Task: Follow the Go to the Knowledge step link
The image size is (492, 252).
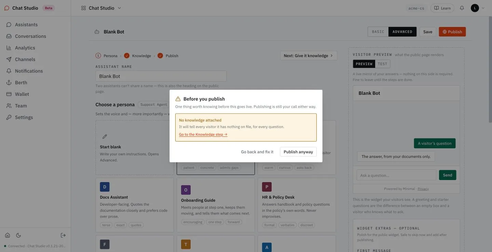Action: 203,134
